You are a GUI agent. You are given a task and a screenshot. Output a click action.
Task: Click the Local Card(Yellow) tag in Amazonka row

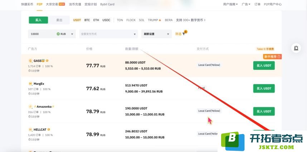[x=209, y=111]
